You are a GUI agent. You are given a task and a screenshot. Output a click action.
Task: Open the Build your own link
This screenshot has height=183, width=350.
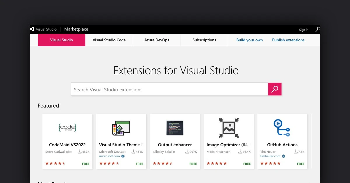tap(250, 40)
